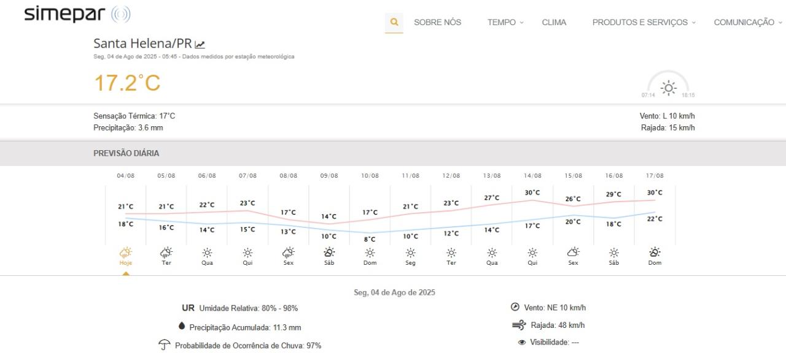Select the Dom 17/08 forecast day
The image size is (786, 353).
[x=655, y=251]
